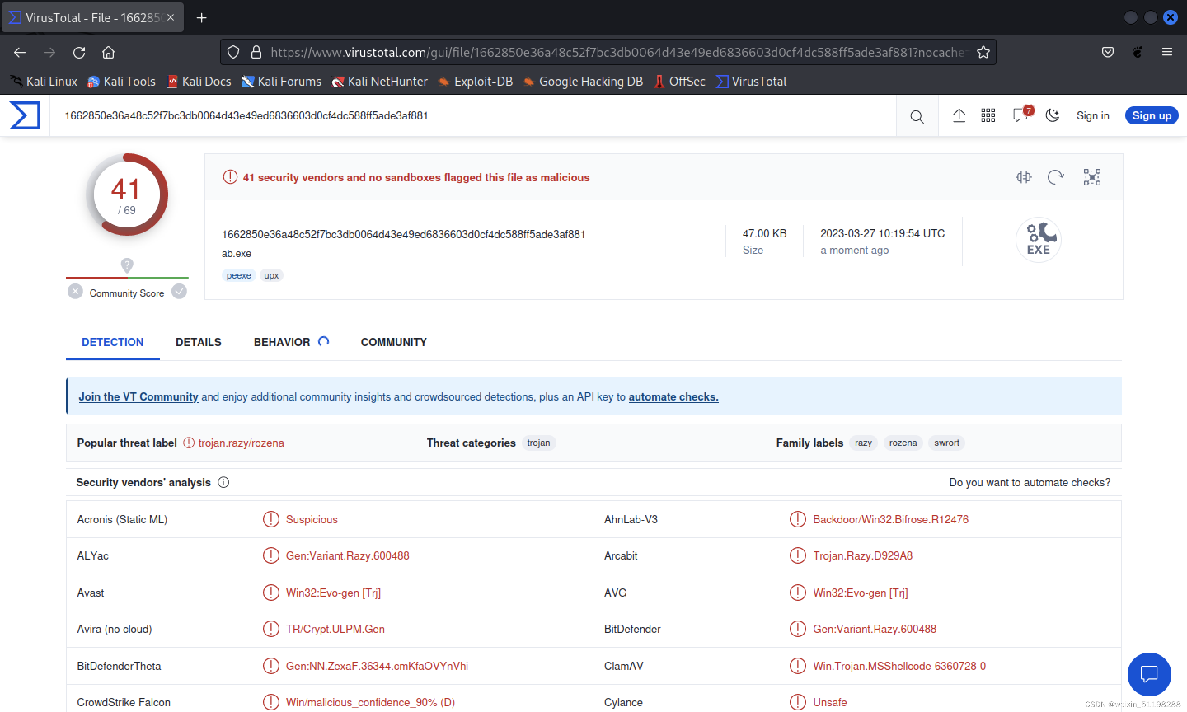Click the browser URL address bar
The width and height of the screenshot is (1187, 712).
click(608, 52)
